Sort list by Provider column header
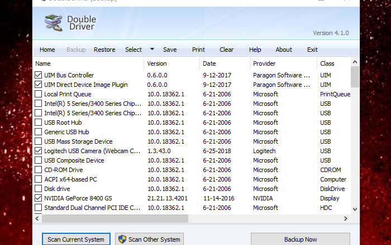 pyautogui.click(x=283, y=63)
